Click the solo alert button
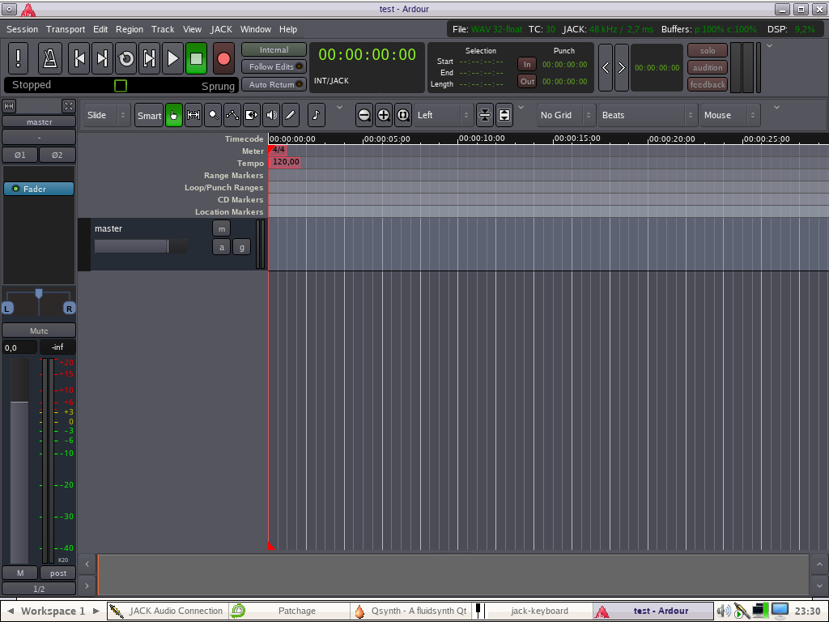 (708, 51)
